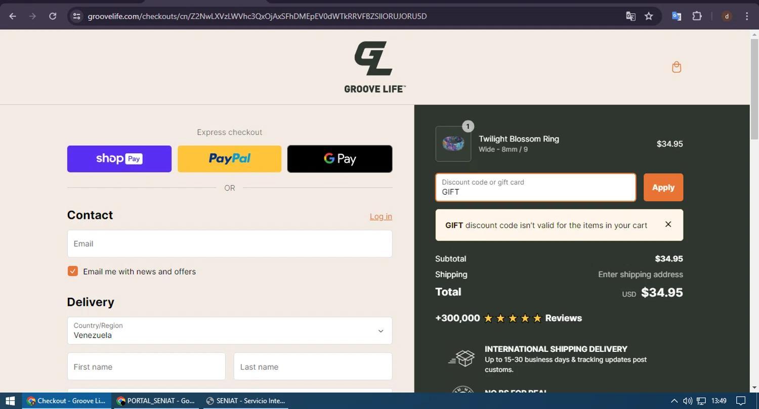
Task: Switch to Checkout - Groove Life taskbar window
Action: click(x=66, y=401)
